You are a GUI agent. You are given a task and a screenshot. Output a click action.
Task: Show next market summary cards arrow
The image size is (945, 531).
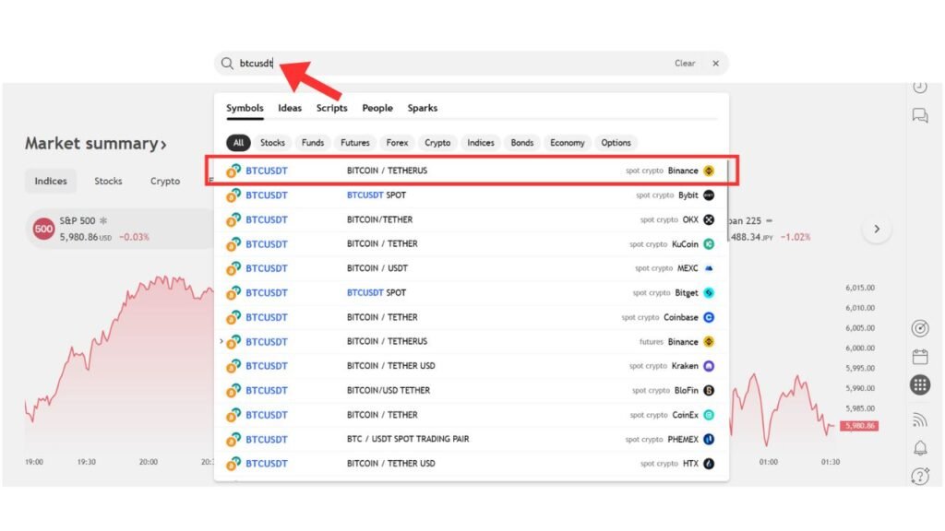click(877, 229)
